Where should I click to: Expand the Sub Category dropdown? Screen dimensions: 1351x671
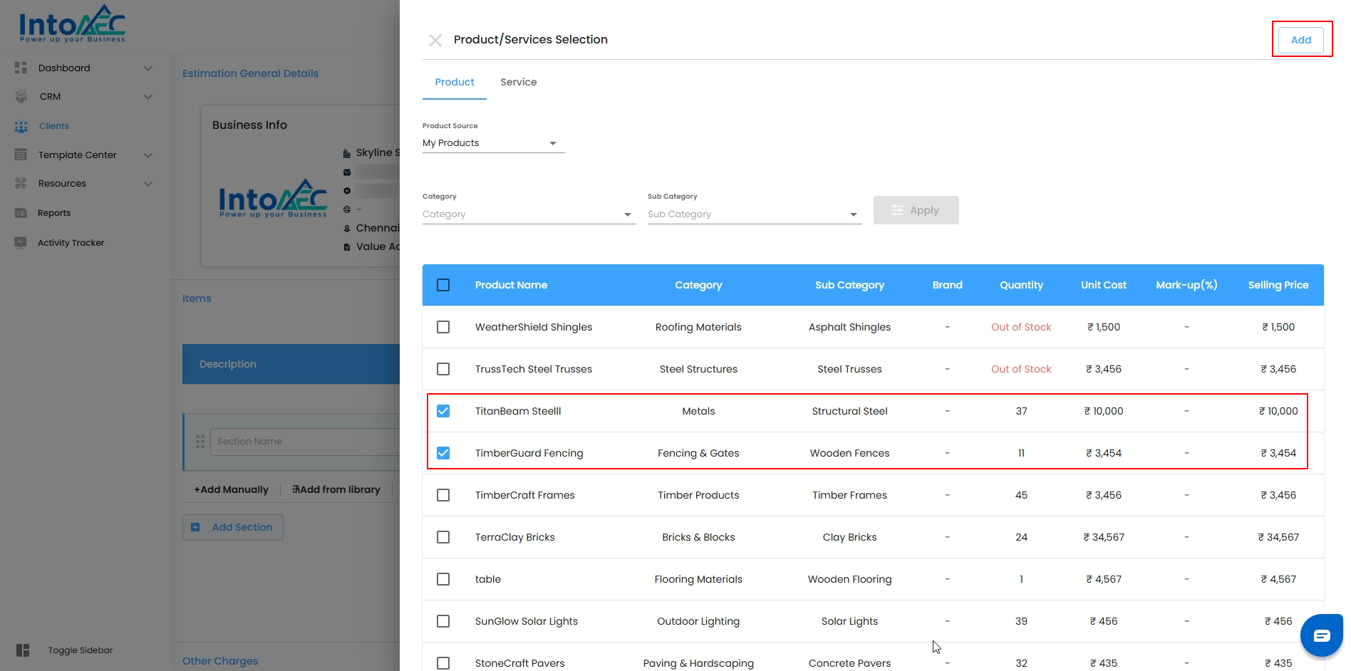click(x=754, y=214)
